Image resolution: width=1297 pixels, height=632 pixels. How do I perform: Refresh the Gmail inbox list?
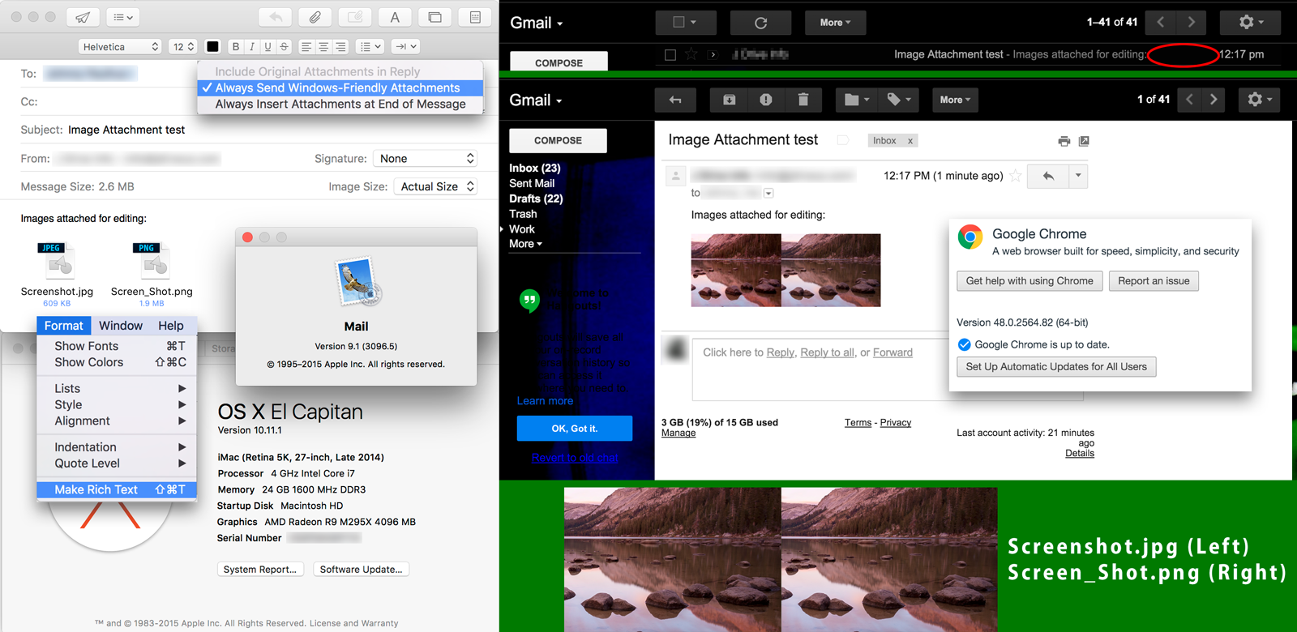[760, 23]
